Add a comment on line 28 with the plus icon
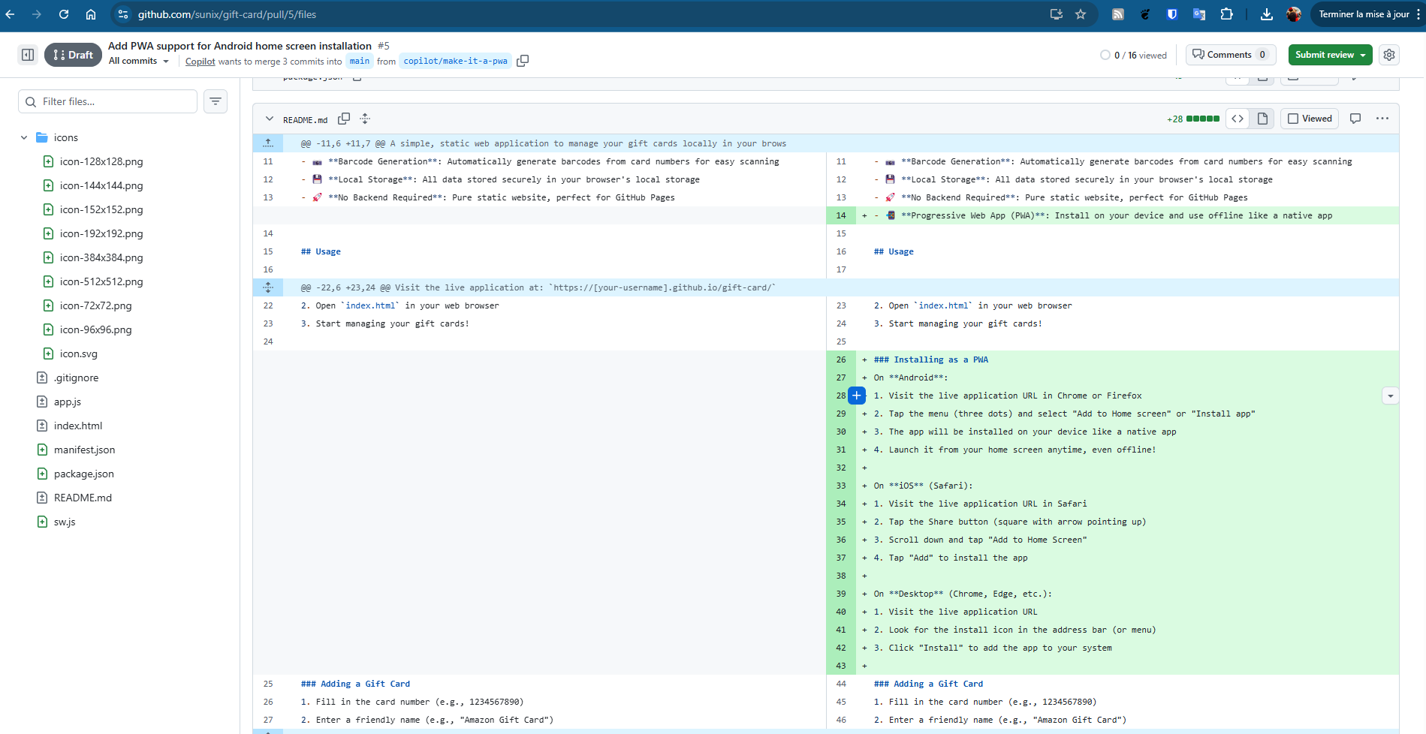 point(856,395)
